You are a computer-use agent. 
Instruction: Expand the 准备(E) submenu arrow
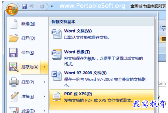point(44,96)
